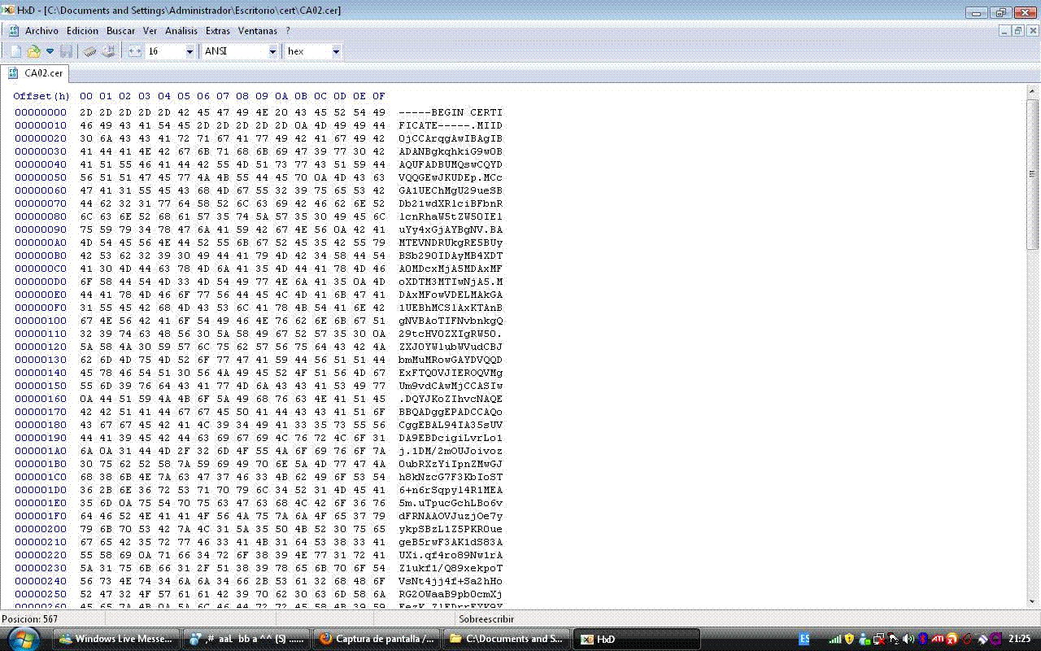Image resolution: width=1041 pixels, height=651 pixels.
Task: Click the decoded text '-----BEGIN CERTI'
Action: point(451,112)
